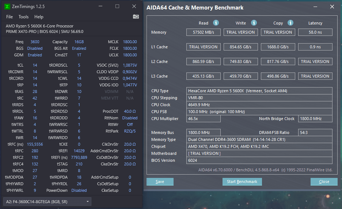This screenshot has width=342, height=209.
Task: Select the L3 Cache Copy 498.86 GB/s cell
Action: point(278,76)
